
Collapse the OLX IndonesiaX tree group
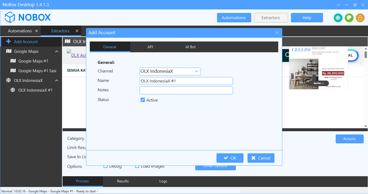point(57,81)
